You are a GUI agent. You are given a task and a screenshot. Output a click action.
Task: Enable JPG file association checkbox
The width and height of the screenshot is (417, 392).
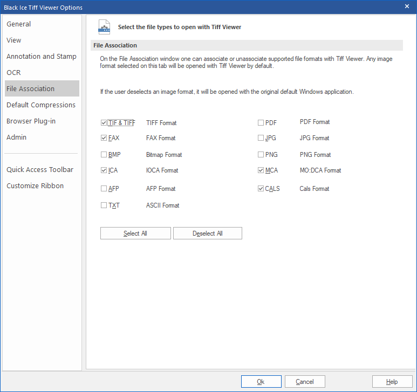click(x=261, y=138)
